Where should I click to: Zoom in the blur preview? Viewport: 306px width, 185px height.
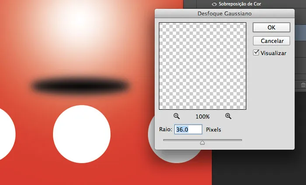pyautogui.click(x=228, y=116)
